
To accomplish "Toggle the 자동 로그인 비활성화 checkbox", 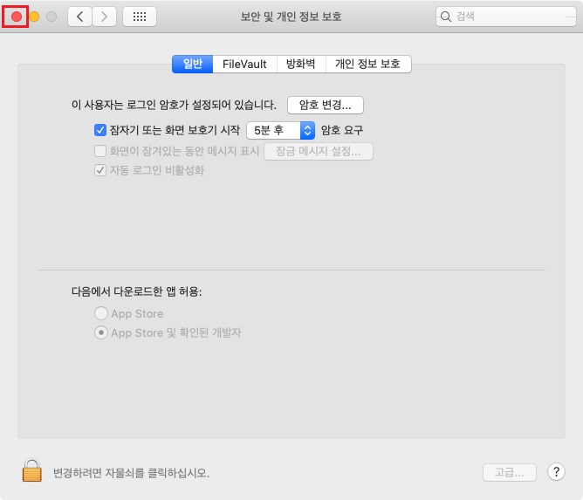I will pos(100,170).
